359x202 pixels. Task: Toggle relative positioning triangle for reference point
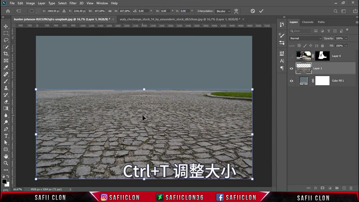[64, 11]
